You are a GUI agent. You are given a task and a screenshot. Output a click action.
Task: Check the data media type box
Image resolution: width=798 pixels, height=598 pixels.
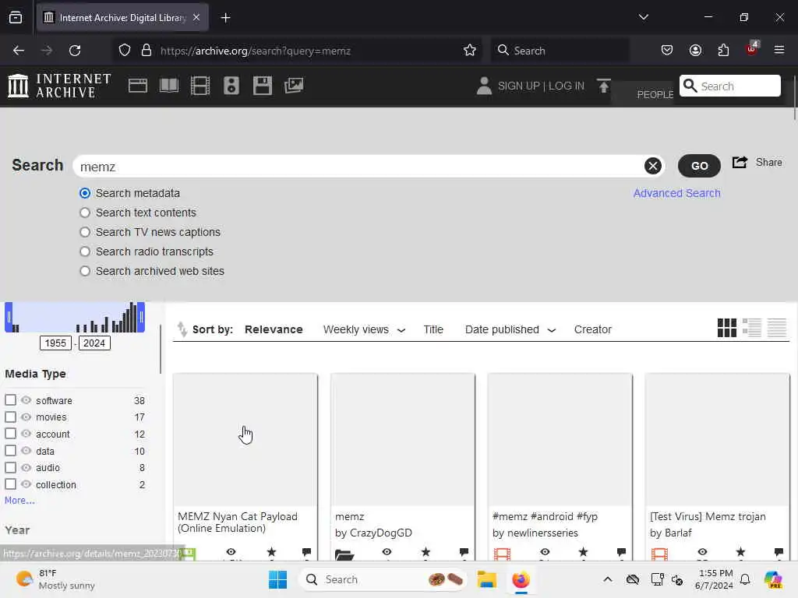pyautogui.click(x=11, y=451)
